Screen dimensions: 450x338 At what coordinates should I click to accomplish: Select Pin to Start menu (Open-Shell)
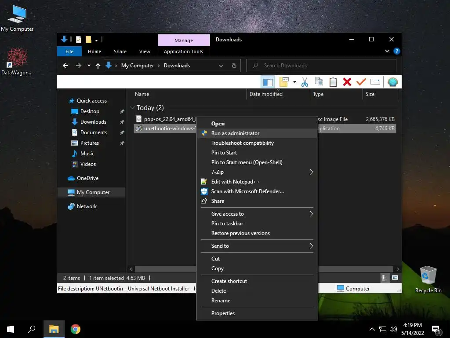coord(257,162)
